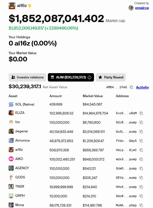Click the AUM info circle icon
The width and height of the screenshot is (153, 208).
point(90,77)
